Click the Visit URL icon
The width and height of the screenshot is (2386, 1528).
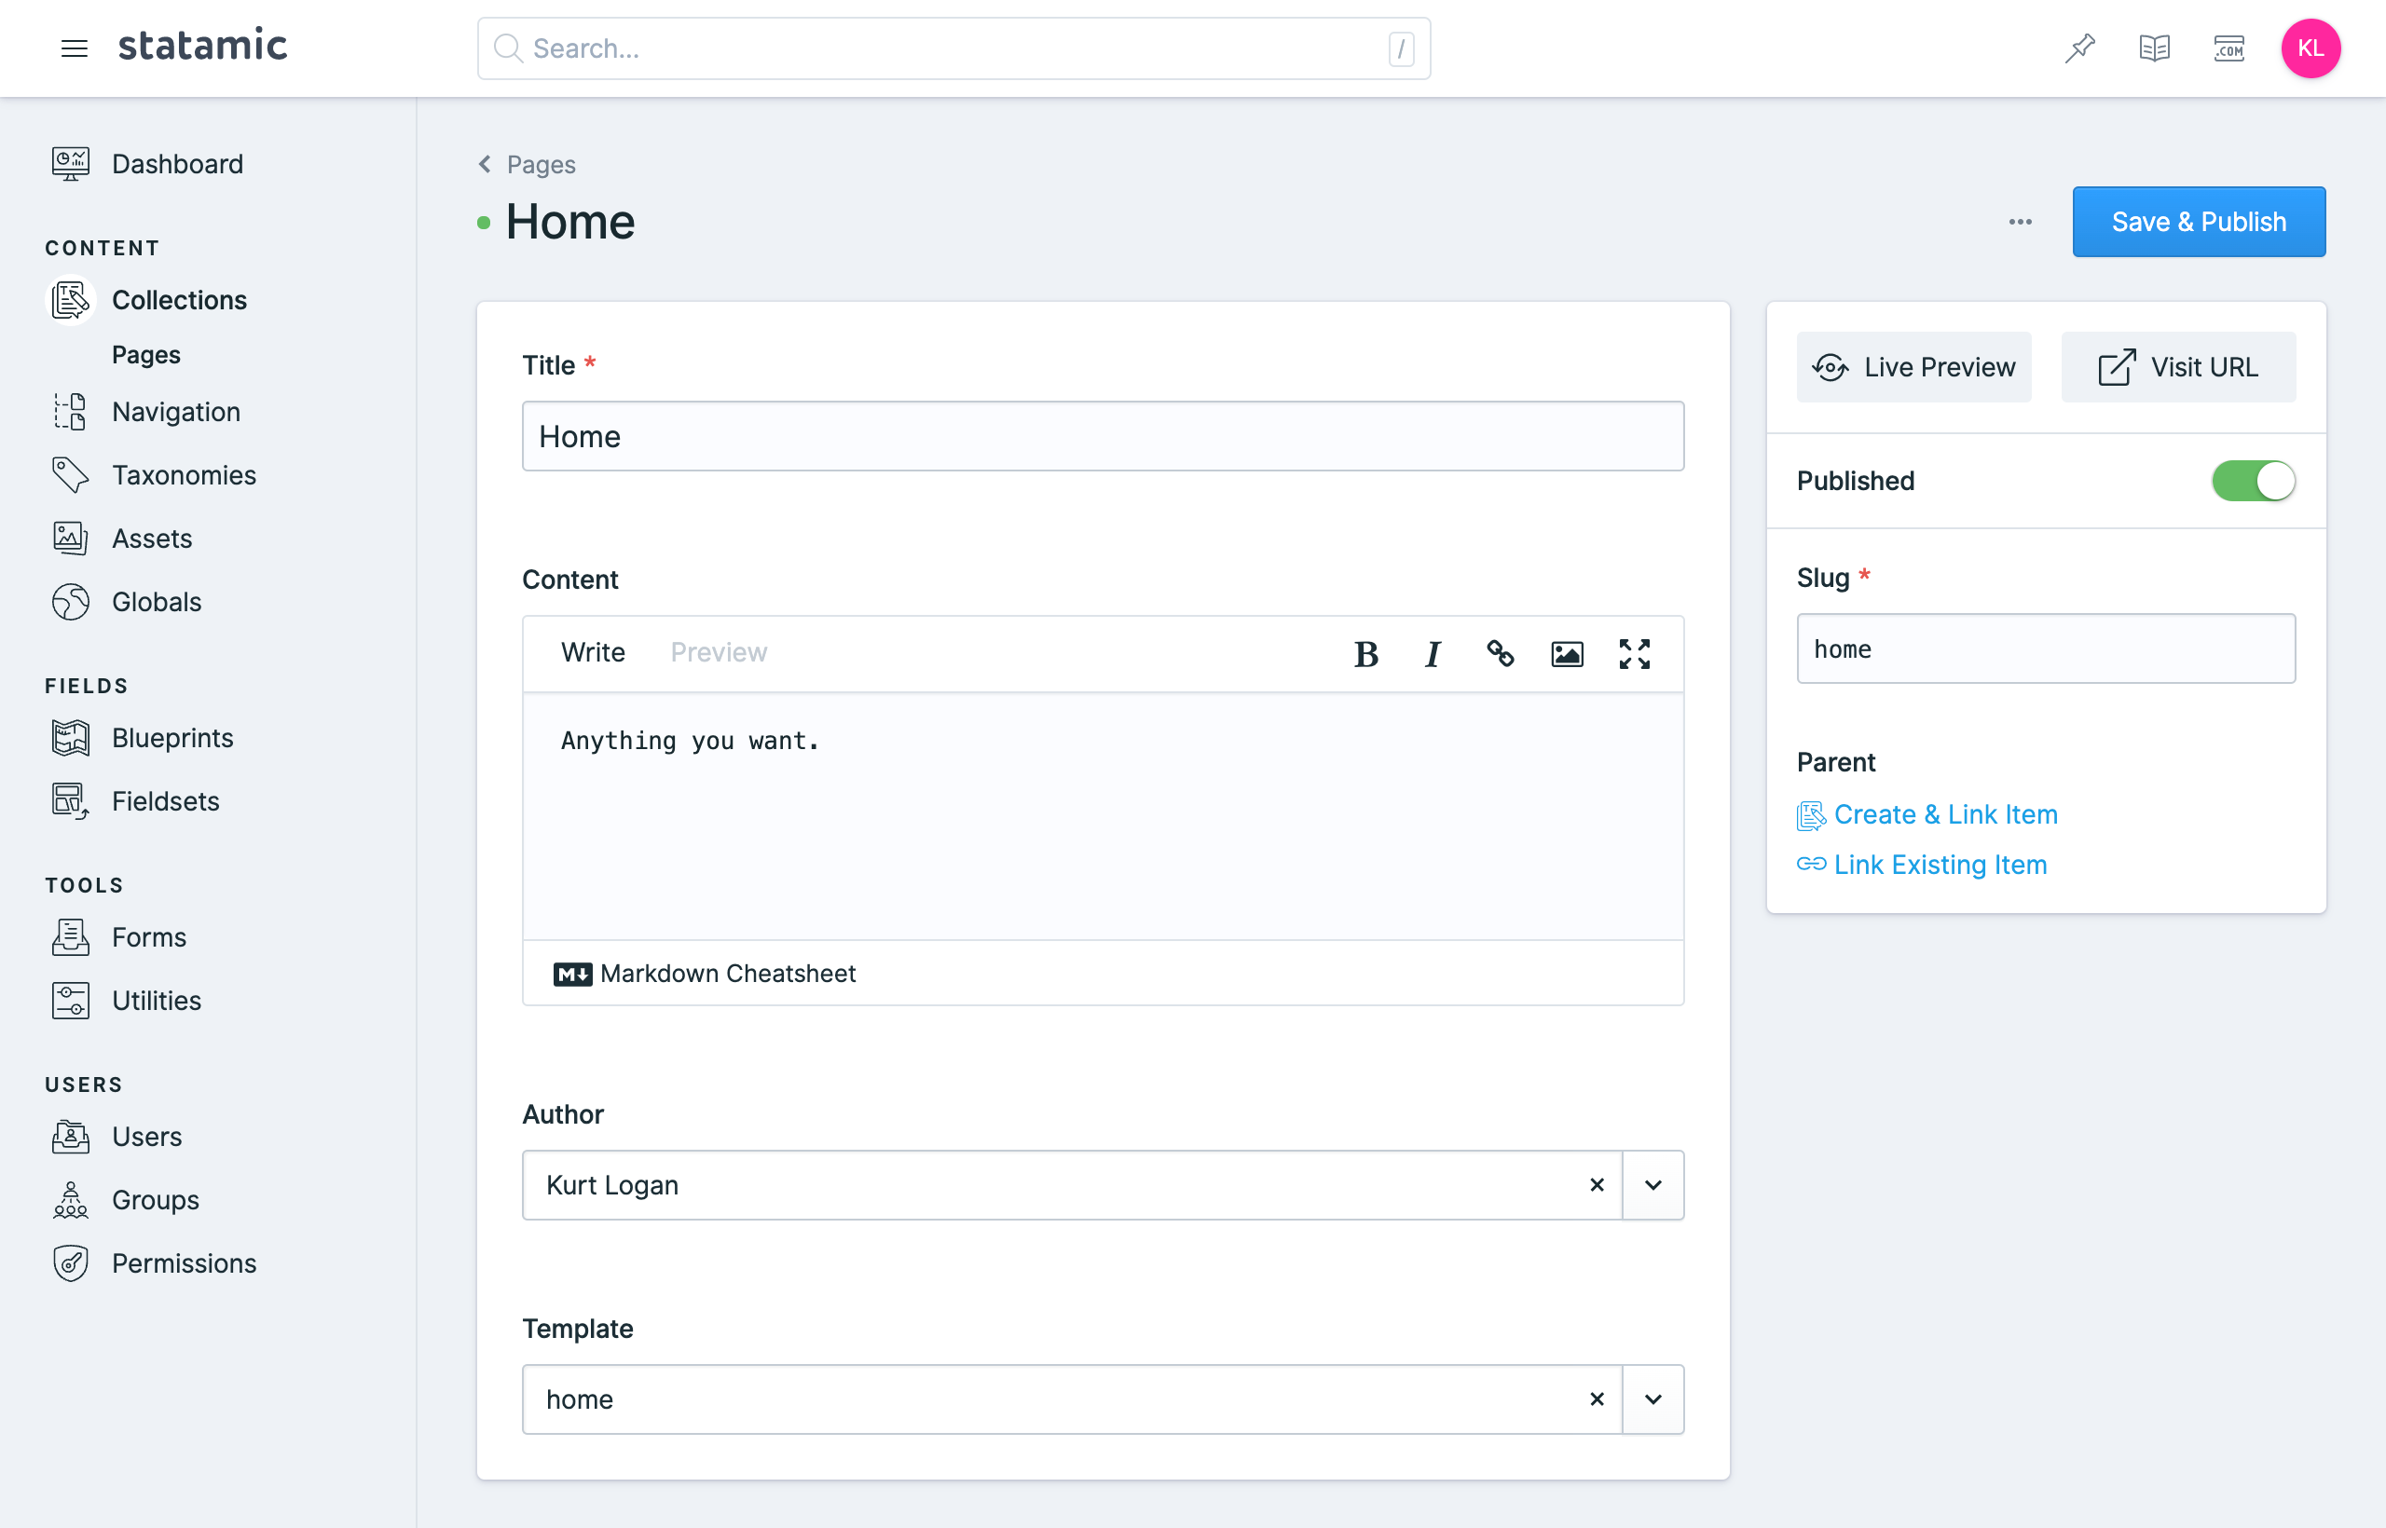(2115, 365)
